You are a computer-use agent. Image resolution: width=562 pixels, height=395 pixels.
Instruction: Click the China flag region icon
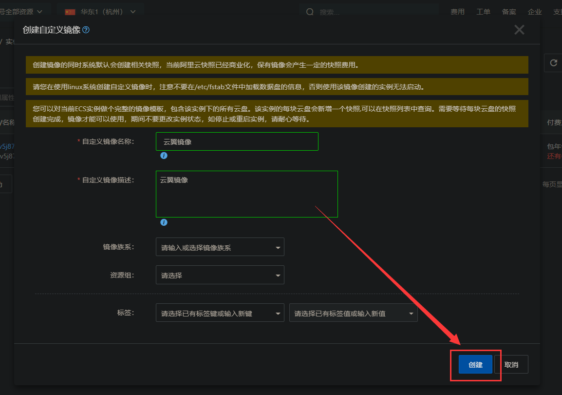coord(70,12)
